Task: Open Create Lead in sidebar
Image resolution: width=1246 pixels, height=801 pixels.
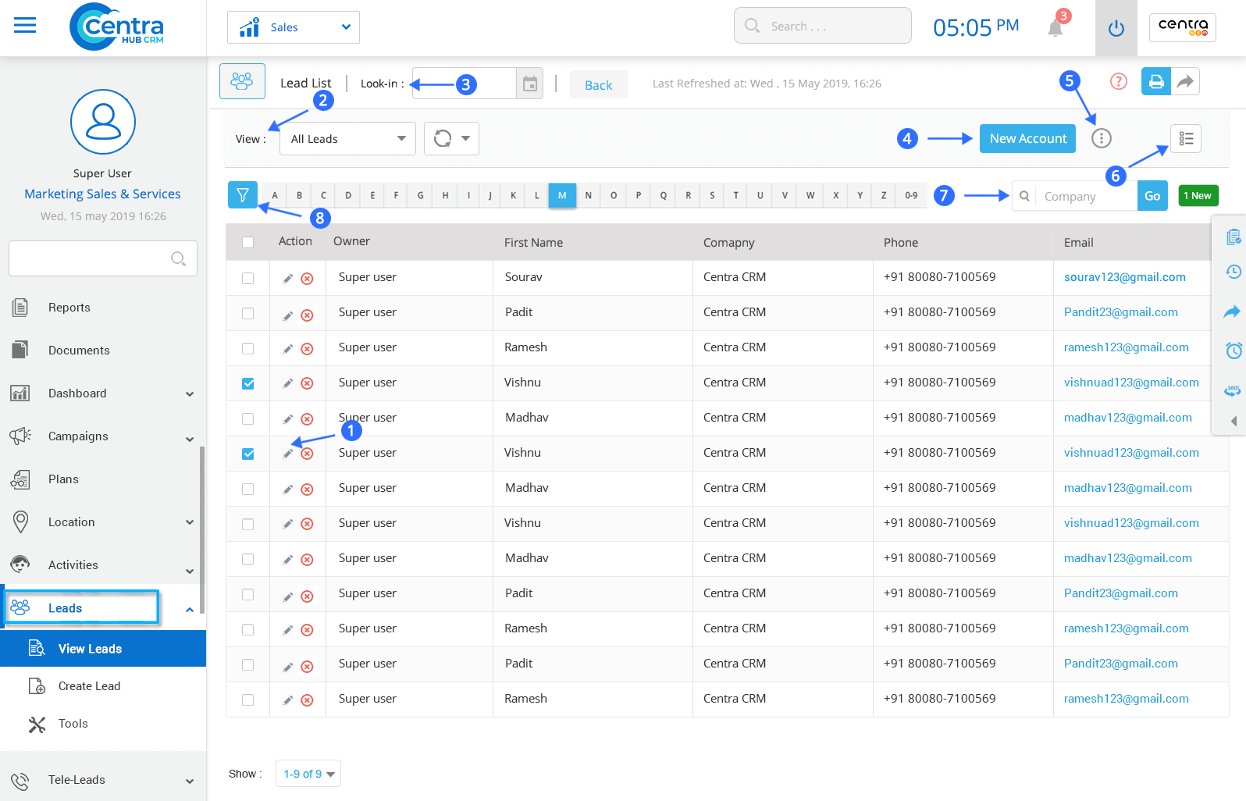Action: click(89, 686)
